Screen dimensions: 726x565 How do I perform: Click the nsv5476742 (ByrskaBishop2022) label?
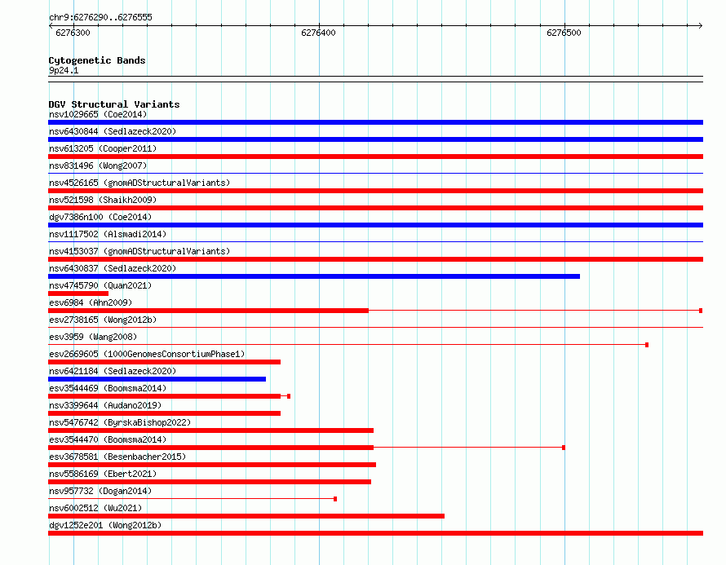(x=120, y=422)
